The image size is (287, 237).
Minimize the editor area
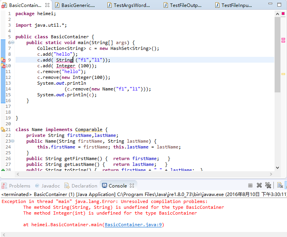270,3
